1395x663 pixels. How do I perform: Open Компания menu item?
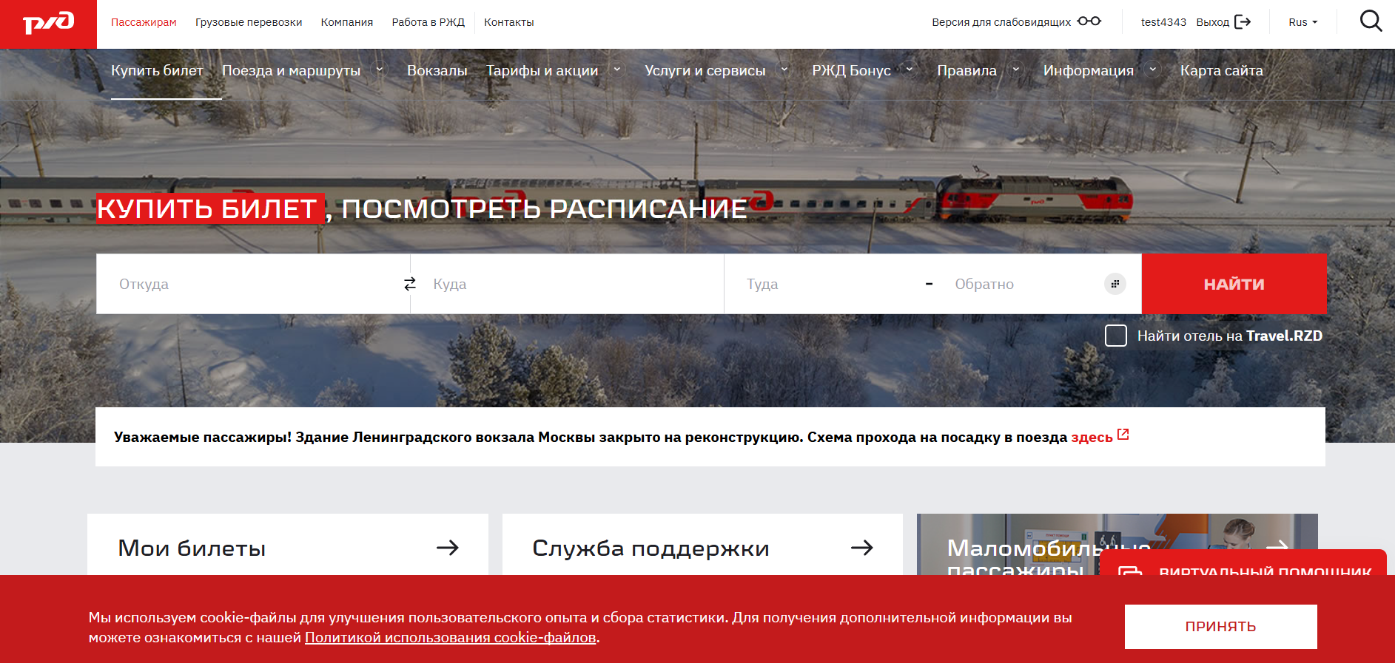(x=347, y=22)
